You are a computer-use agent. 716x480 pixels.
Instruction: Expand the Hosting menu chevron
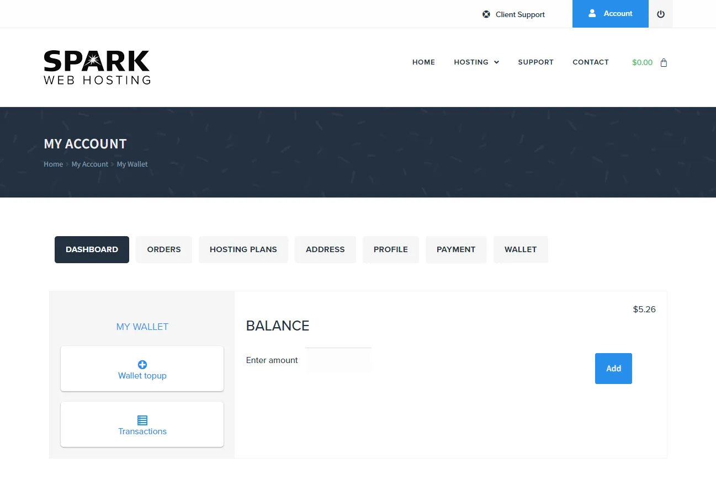496,62
